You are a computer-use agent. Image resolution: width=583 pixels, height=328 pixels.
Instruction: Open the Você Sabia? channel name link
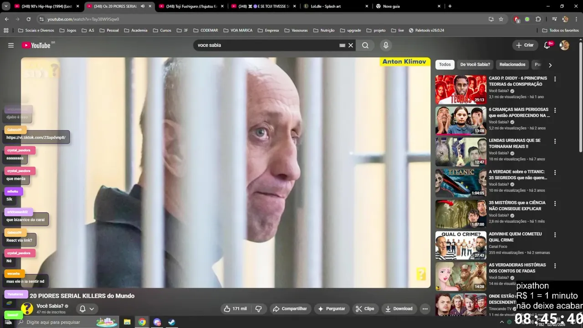(x=50, y=306)
